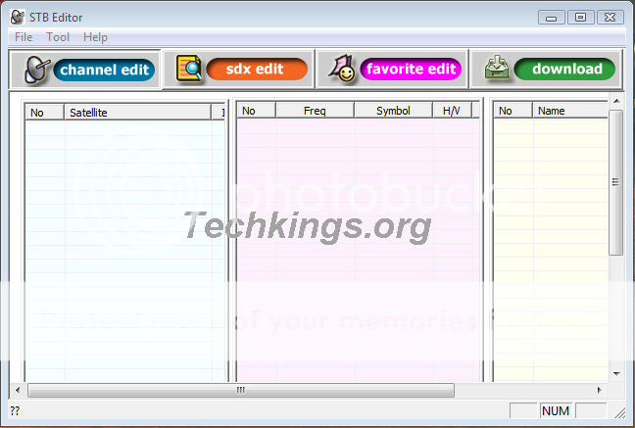Click the satellite dish channel edit icon

click(x=37, y=70)
